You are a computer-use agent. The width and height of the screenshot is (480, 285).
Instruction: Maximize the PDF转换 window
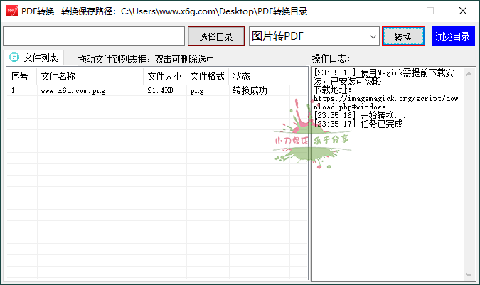tap(430, 11)
